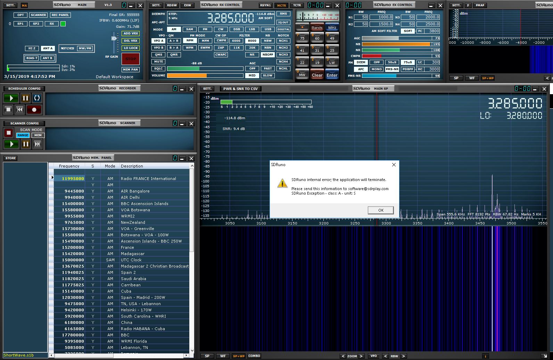Viewport: 553px width, 360px height.
Task: Click rewind icon in Recorder panel
Action: pyautogui.click(x=20, y=110)
